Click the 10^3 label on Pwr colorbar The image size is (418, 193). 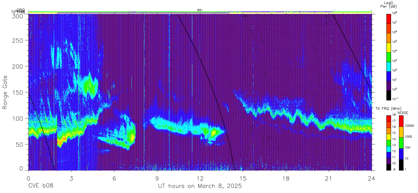tap(394, 61)
